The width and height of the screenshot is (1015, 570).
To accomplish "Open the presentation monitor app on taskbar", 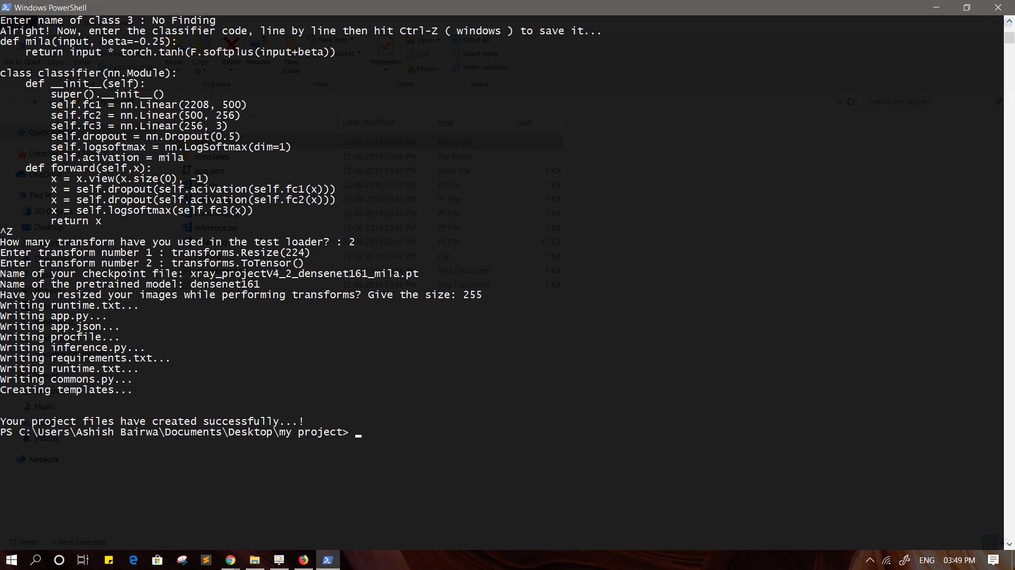I will [x=279, y=560].
